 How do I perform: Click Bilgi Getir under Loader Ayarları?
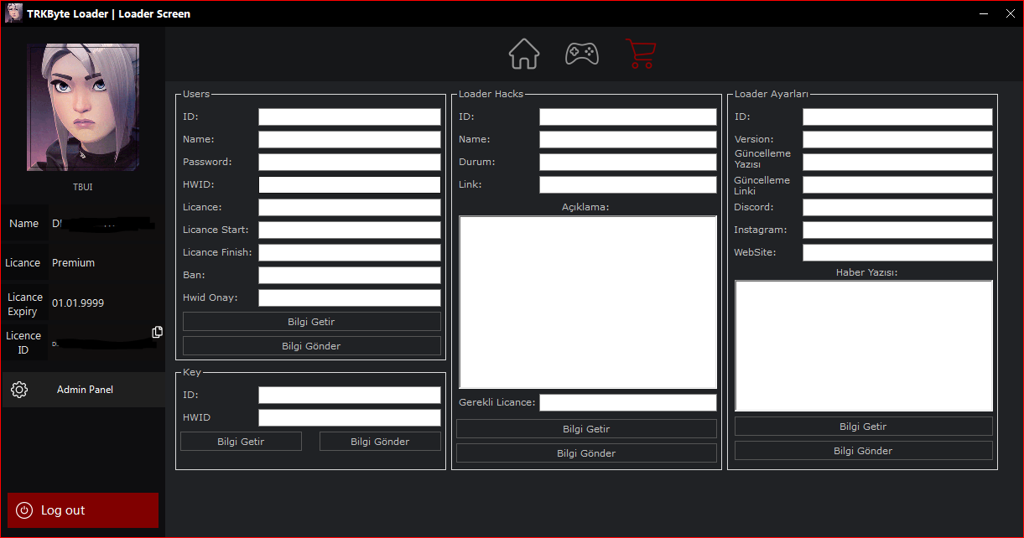point(863,427)
